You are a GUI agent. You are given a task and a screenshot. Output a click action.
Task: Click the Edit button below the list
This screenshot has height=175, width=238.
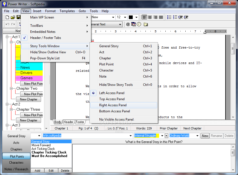[x=51, y=171]
